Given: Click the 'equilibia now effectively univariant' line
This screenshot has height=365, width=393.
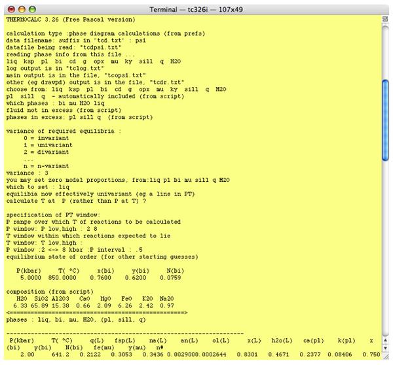Looking at the screenshot, I should click(100, 194).
